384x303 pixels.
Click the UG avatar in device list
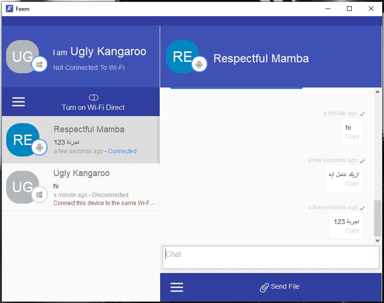(22, 187)
